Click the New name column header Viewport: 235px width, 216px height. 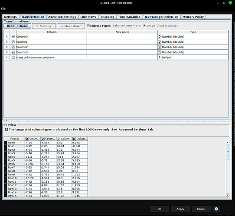pos(122,32)
